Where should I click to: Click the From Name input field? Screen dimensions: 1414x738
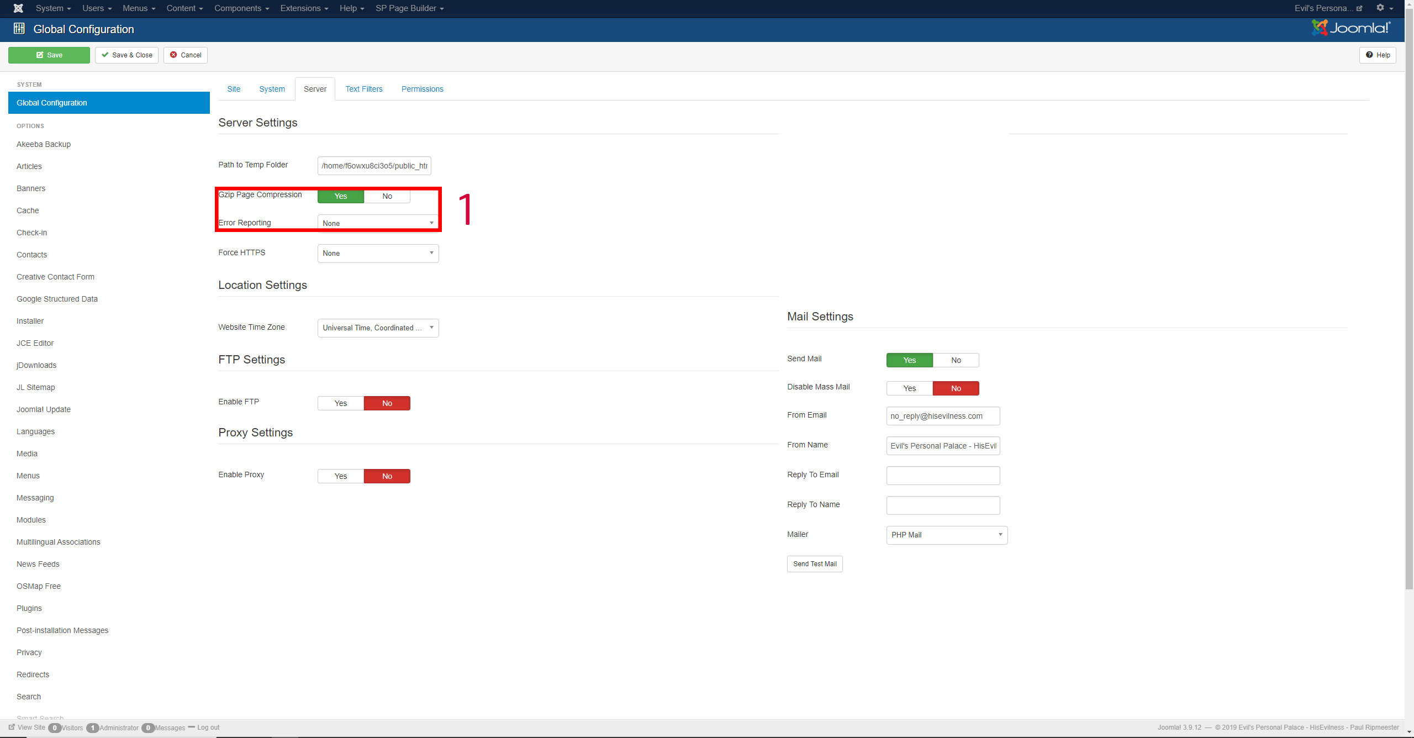coord(943,446)
